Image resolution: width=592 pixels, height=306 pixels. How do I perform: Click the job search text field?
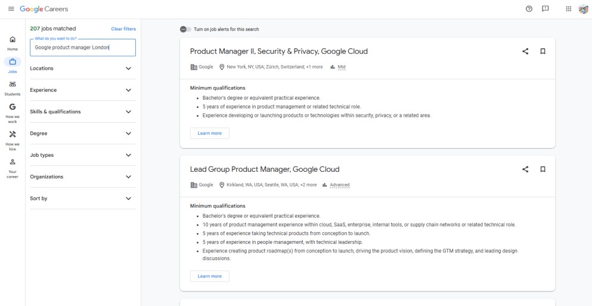coord(83,48)
